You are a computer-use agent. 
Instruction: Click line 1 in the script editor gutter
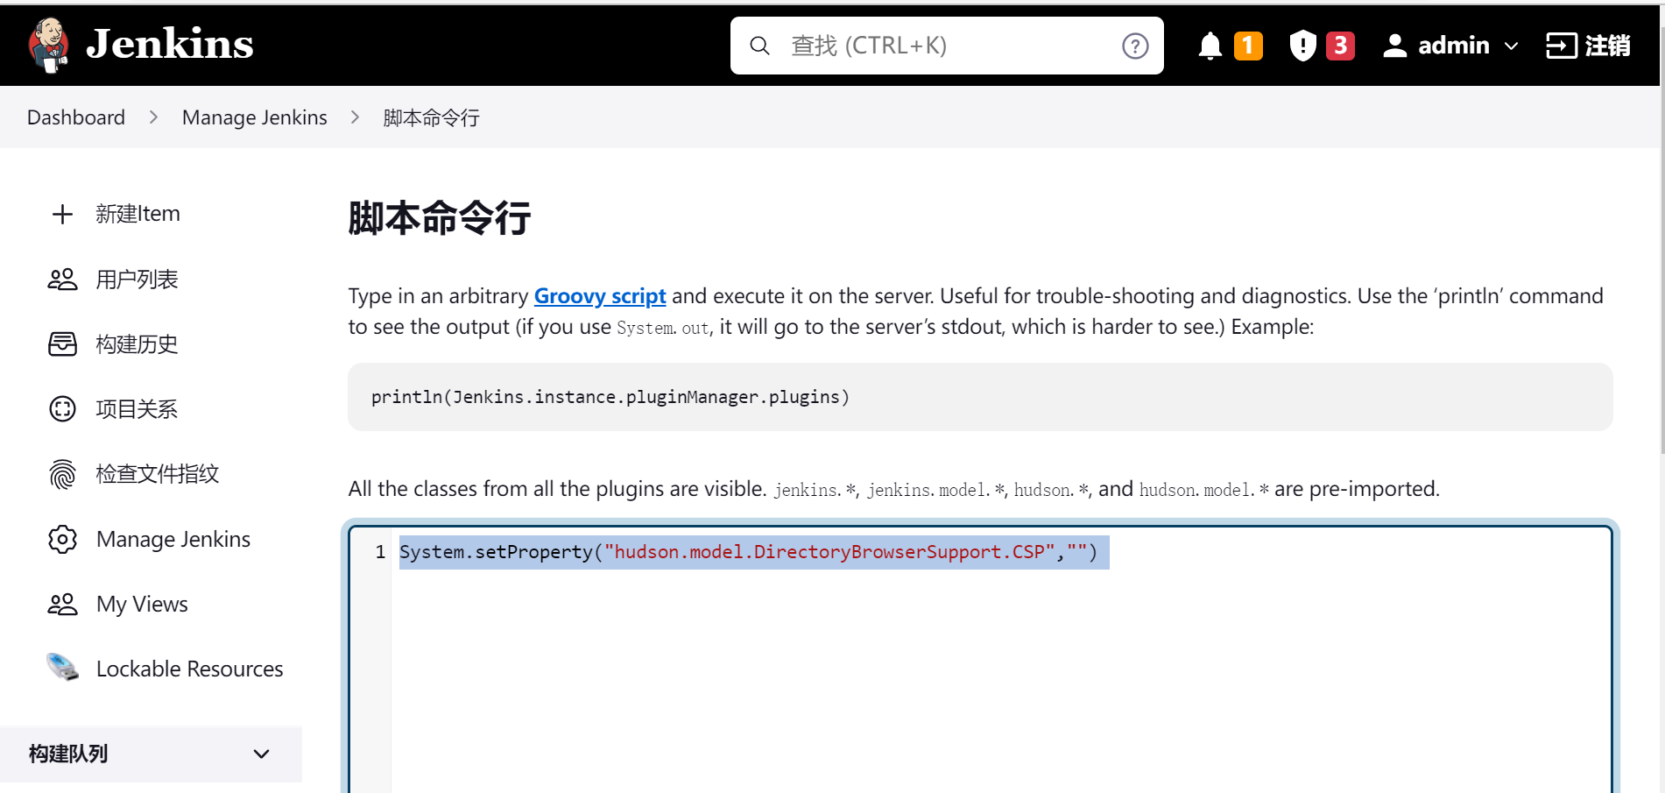(x=380, y=552)
